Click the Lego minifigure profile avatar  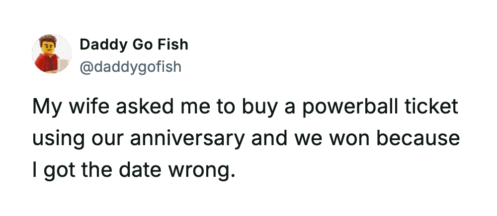pos(52,54)
